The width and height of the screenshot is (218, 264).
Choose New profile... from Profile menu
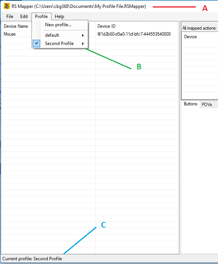click(x=58, y=25)
